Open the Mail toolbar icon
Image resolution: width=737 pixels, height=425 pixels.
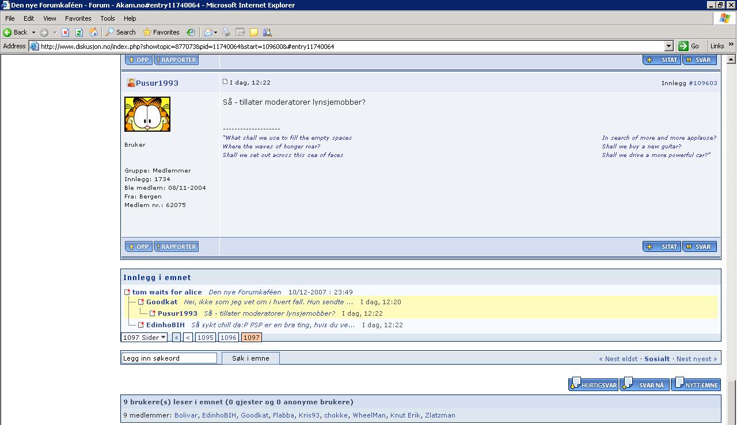point(208,32)
